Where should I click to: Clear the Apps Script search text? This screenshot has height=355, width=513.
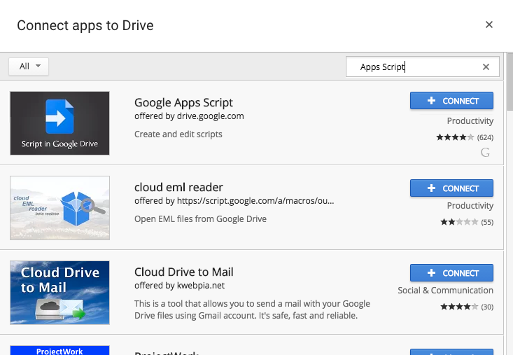[x=486, y=67]
